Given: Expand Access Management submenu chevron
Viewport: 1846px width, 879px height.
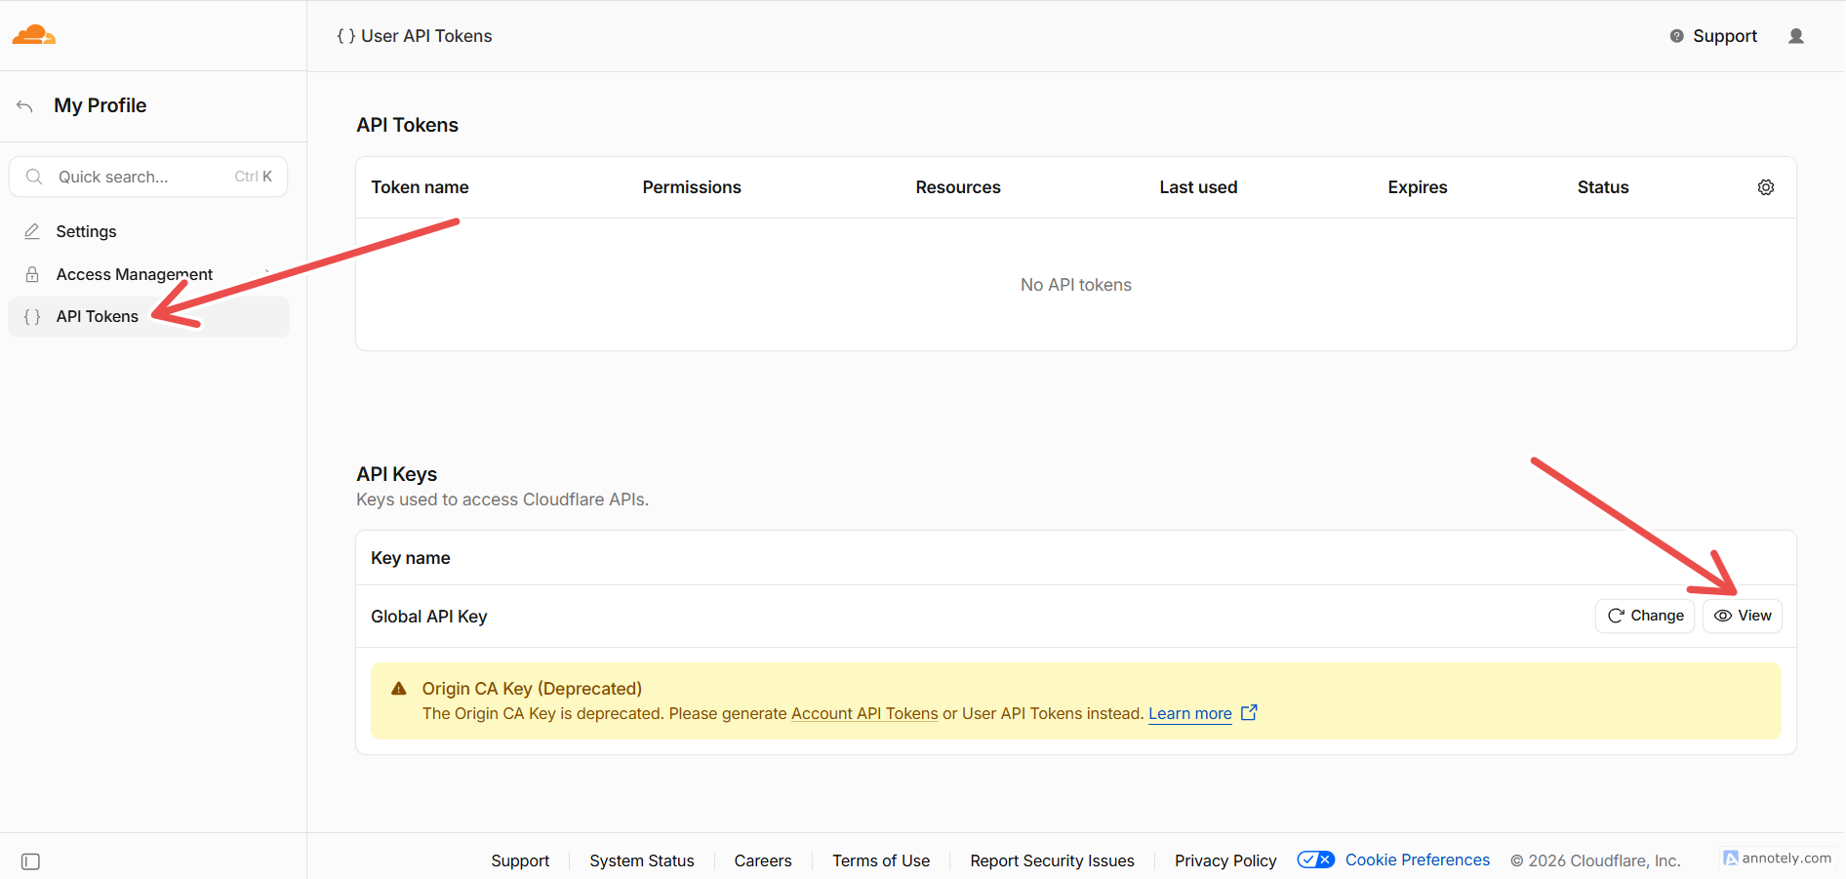Looking at the screenshot, I should tap(266, 274).
